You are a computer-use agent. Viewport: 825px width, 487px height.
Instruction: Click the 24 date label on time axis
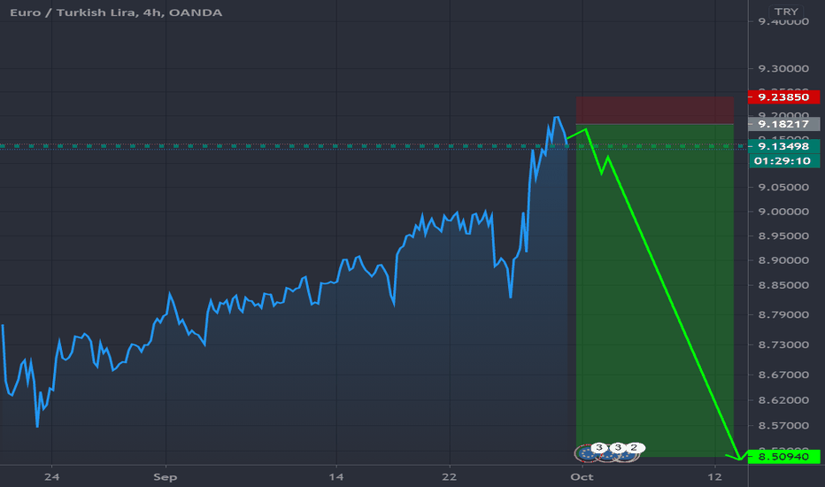pos(51,477)
